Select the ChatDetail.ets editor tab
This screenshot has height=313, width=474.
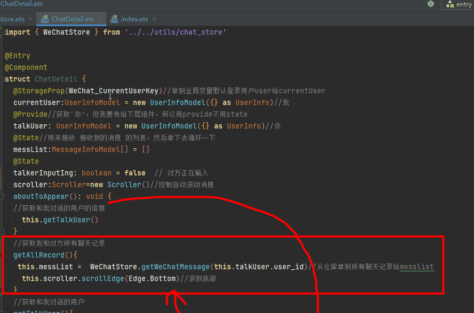pyautogui.click(x=73, y=19)
